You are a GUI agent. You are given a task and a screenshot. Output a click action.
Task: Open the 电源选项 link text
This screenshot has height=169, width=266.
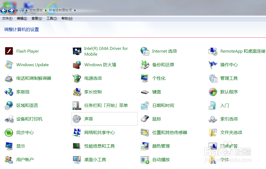[x=93, y=78]
